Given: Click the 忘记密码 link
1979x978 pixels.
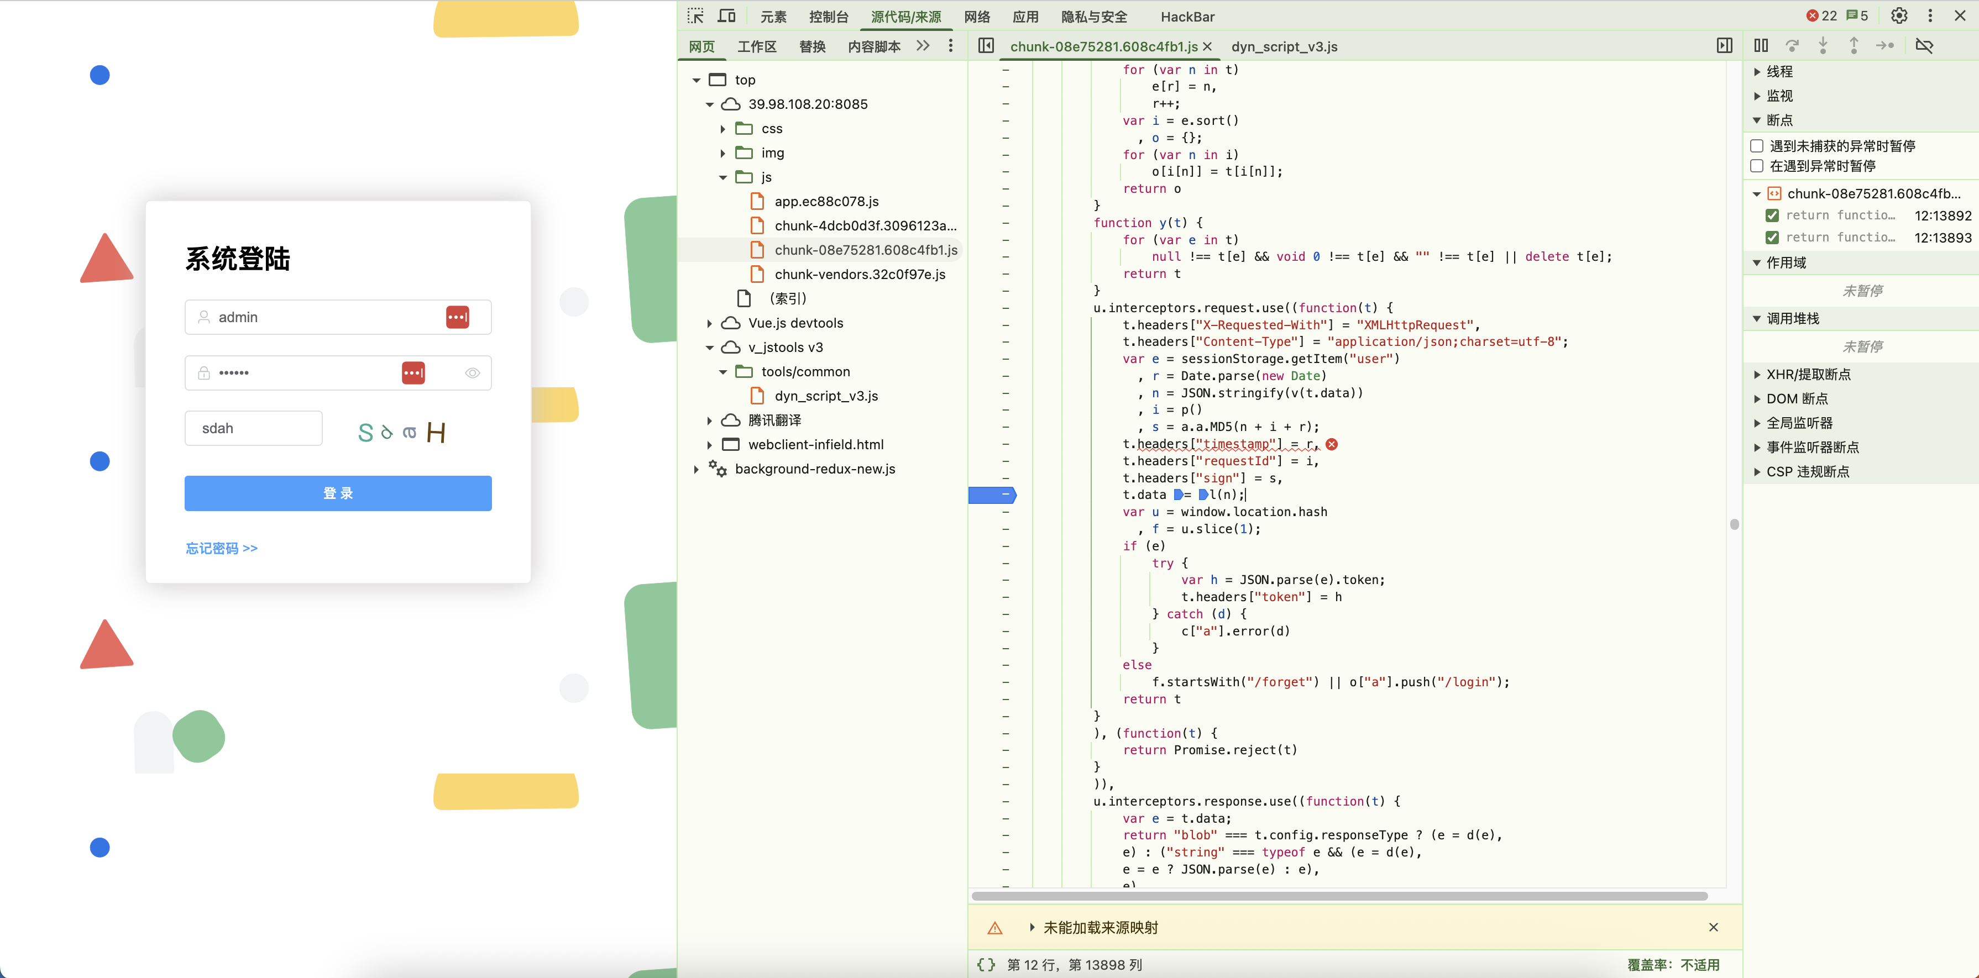Looking at the screenshot, I should pyautogui.click(x=221, y=548).
